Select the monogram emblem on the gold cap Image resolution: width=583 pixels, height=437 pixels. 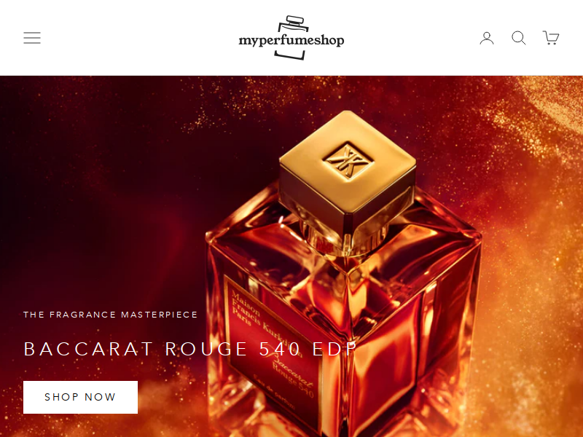coord(348,160)
